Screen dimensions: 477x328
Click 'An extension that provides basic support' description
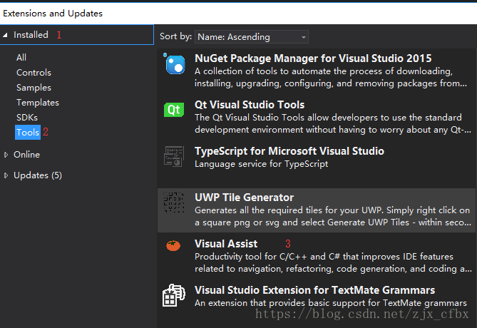(x=331, y=303)
